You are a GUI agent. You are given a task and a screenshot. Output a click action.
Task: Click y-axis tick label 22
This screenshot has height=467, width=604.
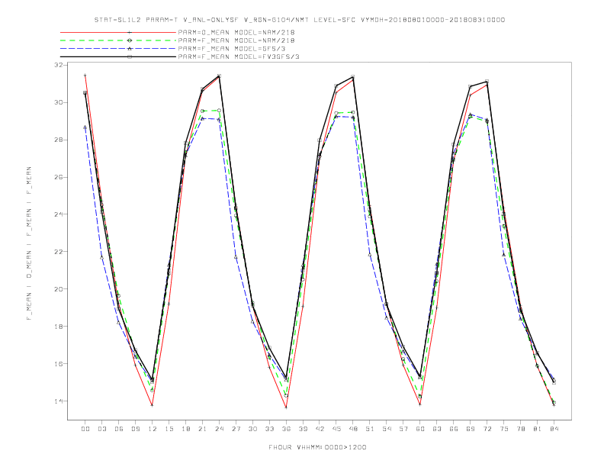pyautogui.click(x=58, y=252)
